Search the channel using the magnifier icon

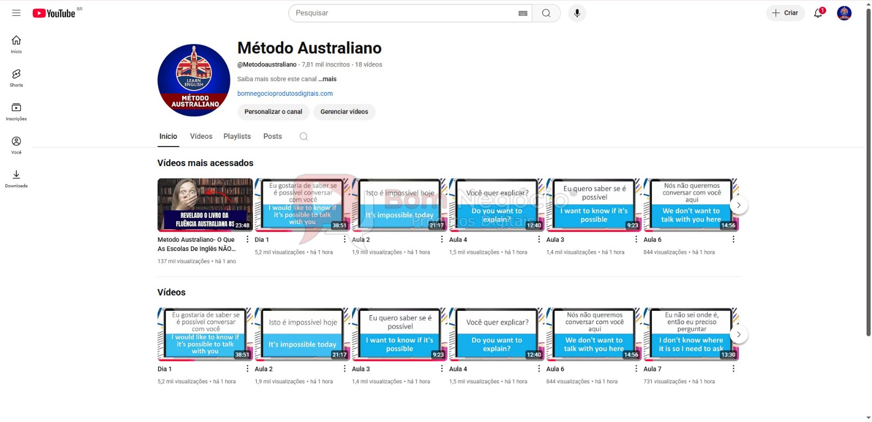(x=304, y=137)
